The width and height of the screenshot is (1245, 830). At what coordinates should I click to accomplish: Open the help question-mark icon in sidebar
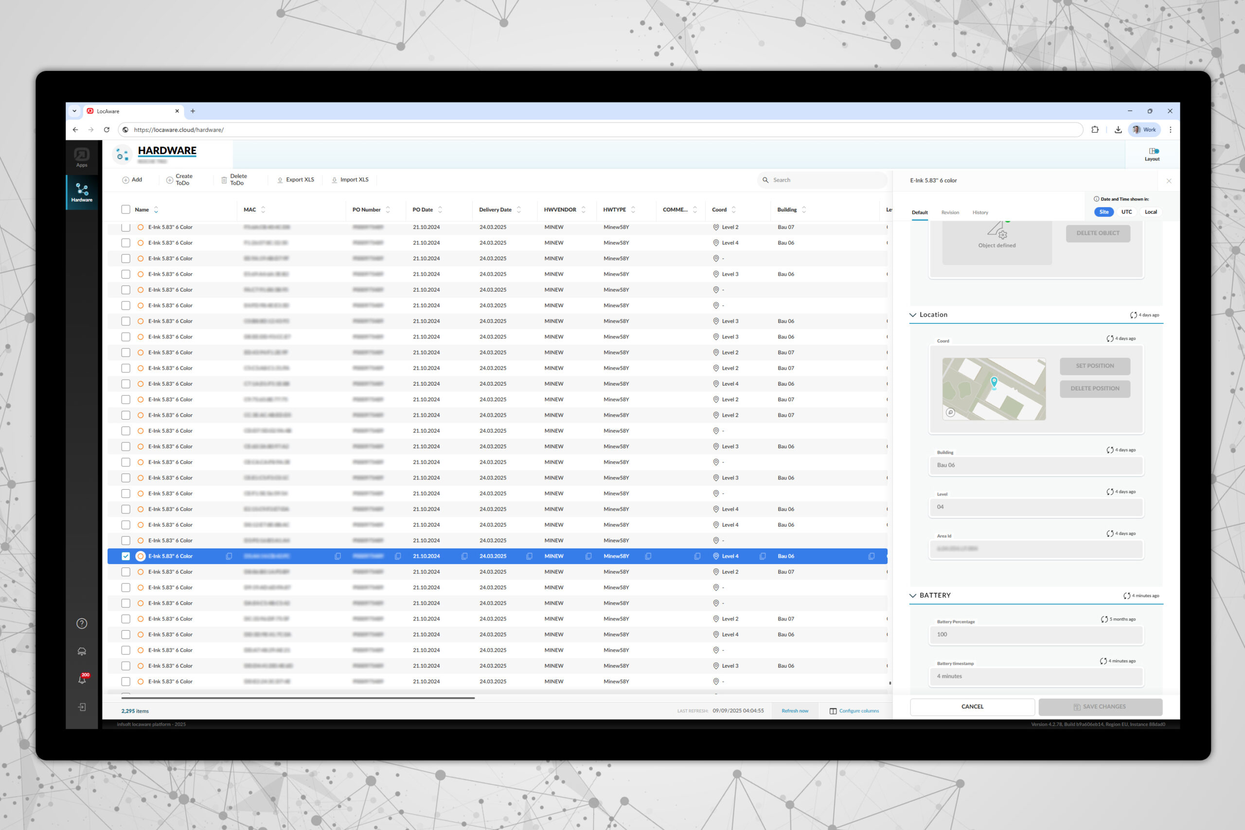click(x=82, y=623)
